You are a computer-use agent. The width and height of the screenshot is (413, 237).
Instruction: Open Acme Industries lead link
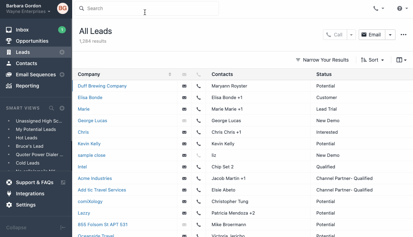[95, 178]
